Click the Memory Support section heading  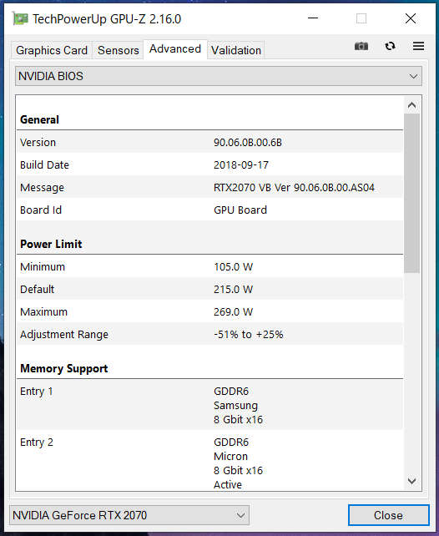(64, 368)
